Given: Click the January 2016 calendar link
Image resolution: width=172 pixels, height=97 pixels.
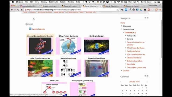Looking at the screenshot, I should click(x=134, y=82).
